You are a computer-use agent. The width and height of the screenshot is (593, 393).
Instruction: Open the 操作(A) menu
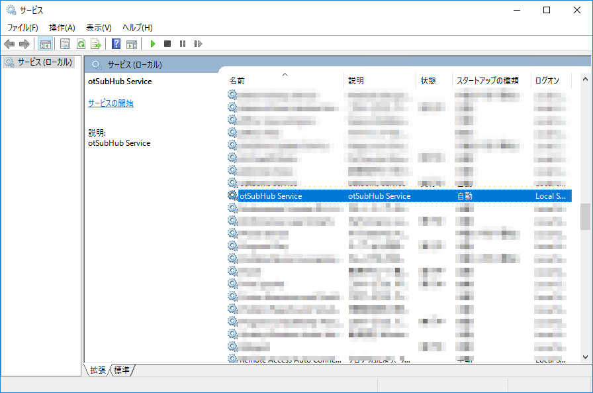[x=62, y=27]
